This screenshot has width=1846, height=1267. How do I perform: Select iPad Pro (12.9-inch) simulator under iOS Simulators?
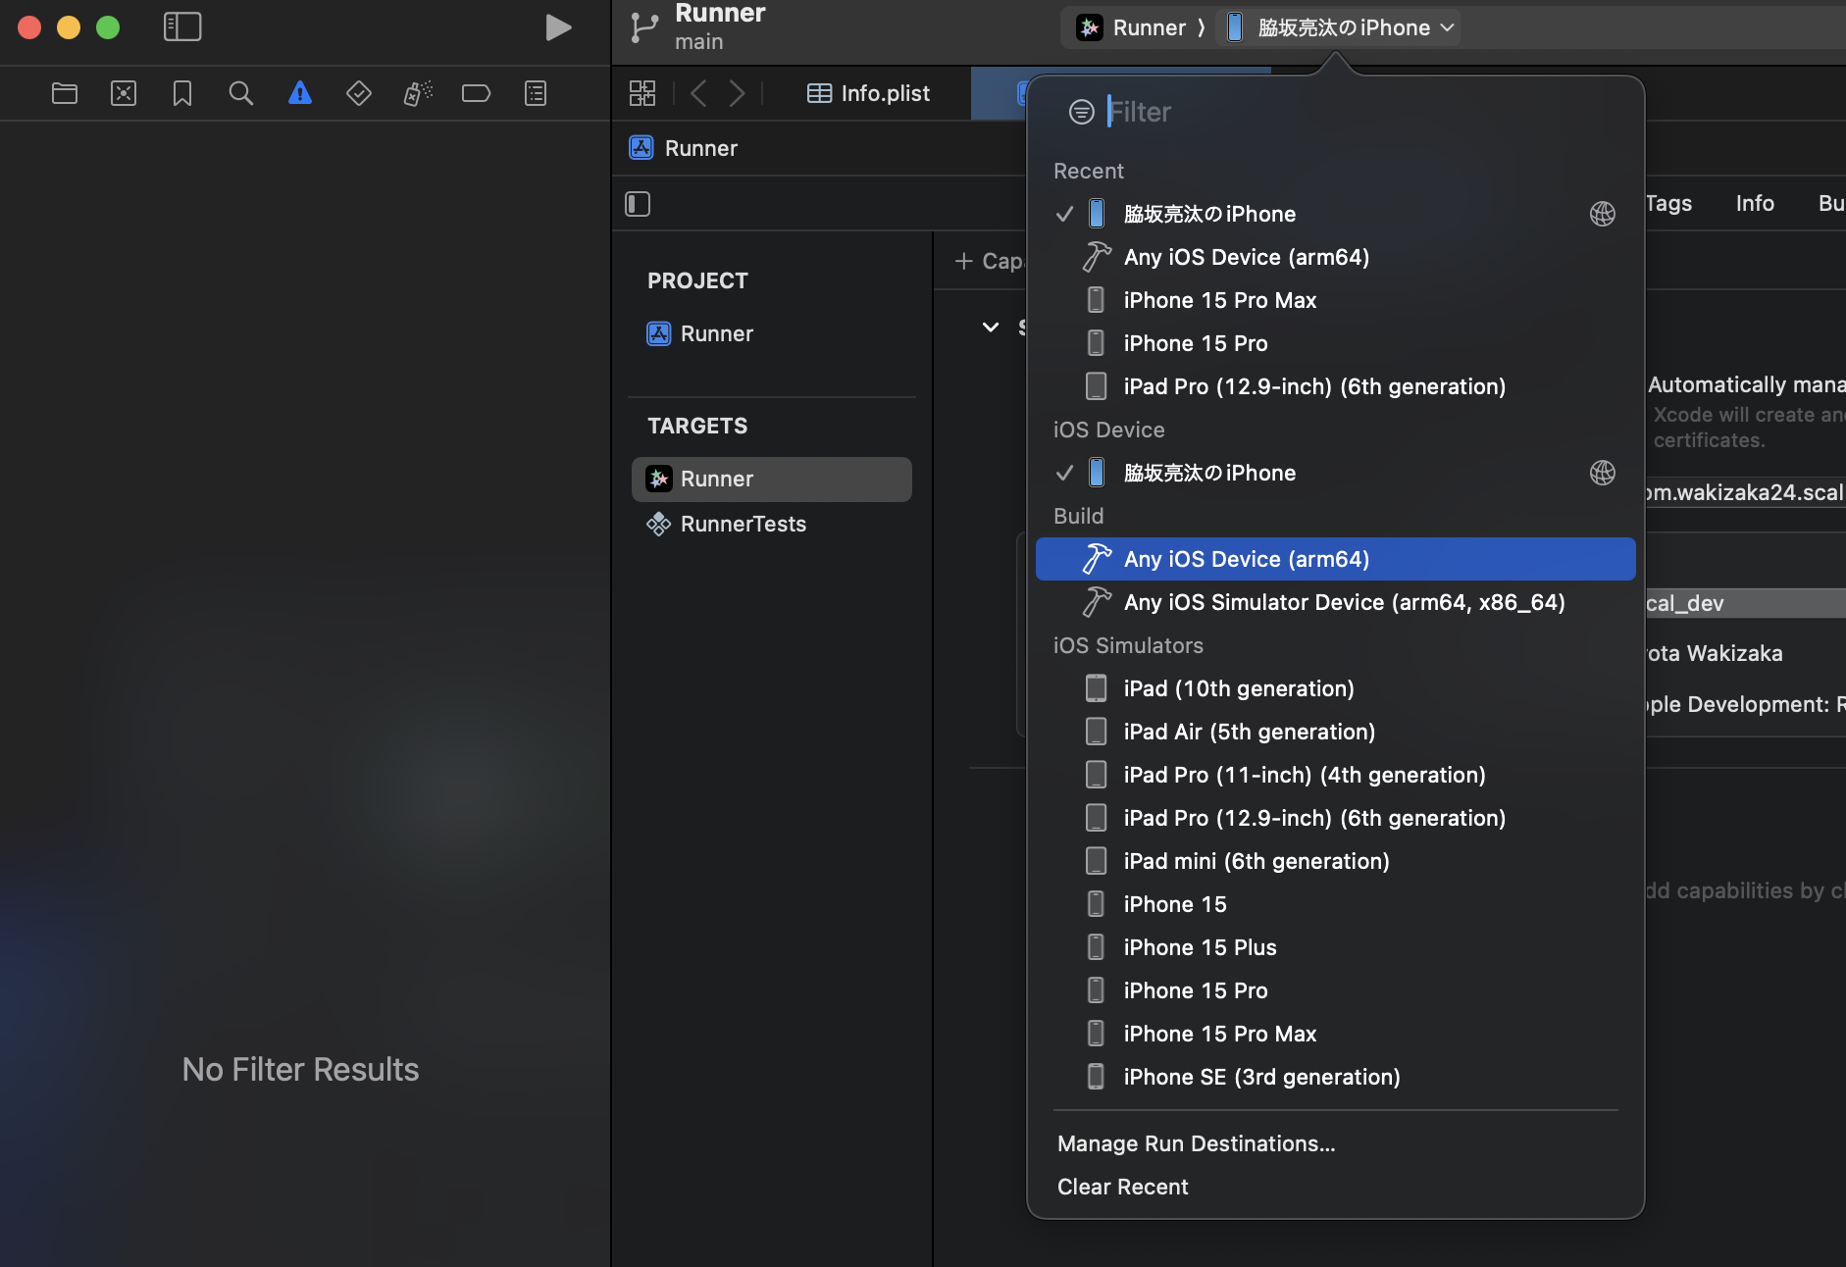tap(1335, 818)
